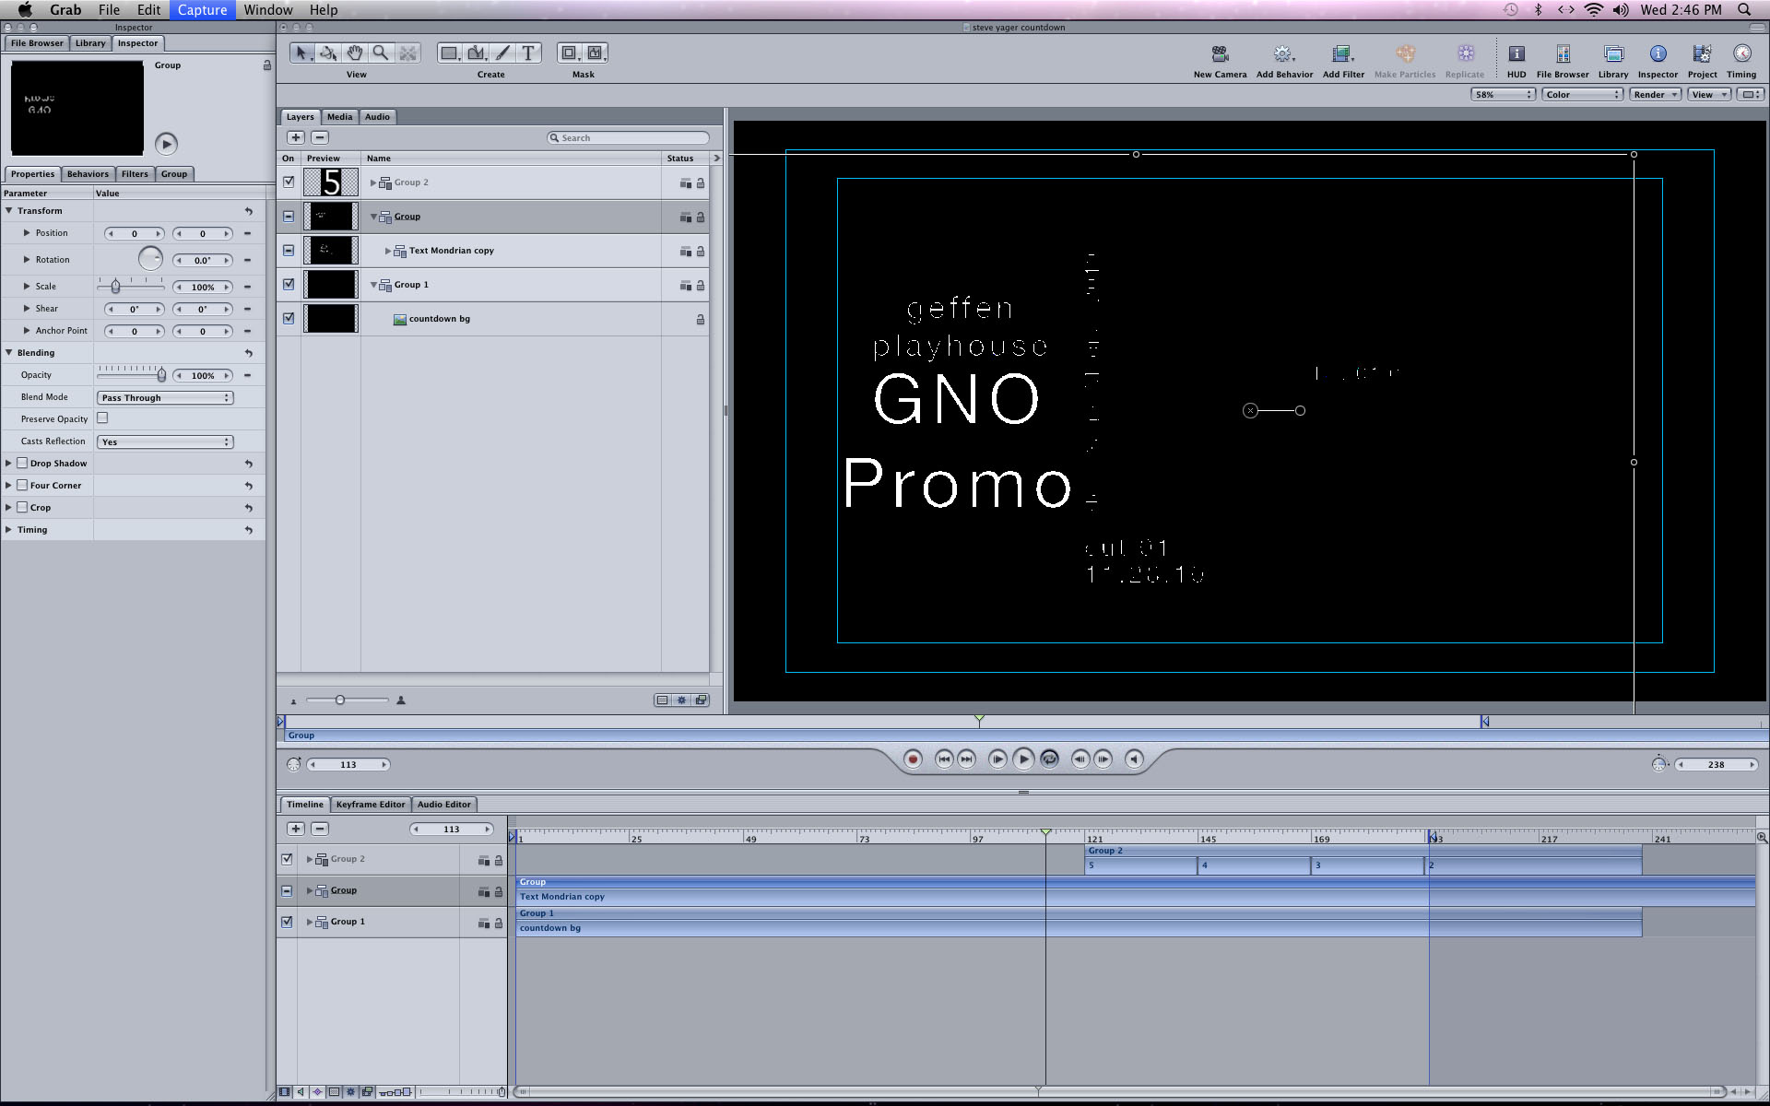Open the Blend Mode Pass Through dropdown
Screen dimensions: 1770x1106
pos(165,398)
